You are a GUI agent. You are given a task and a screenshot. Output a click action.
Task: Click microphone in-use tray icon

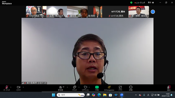pos(144,95)
